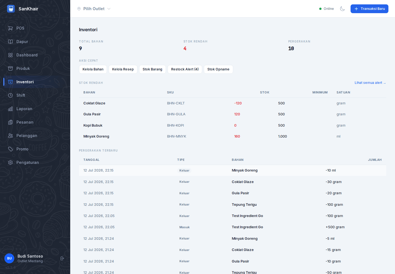395x274 pixels.
Task: Open Dapur via the book icon
Action: 10,42
